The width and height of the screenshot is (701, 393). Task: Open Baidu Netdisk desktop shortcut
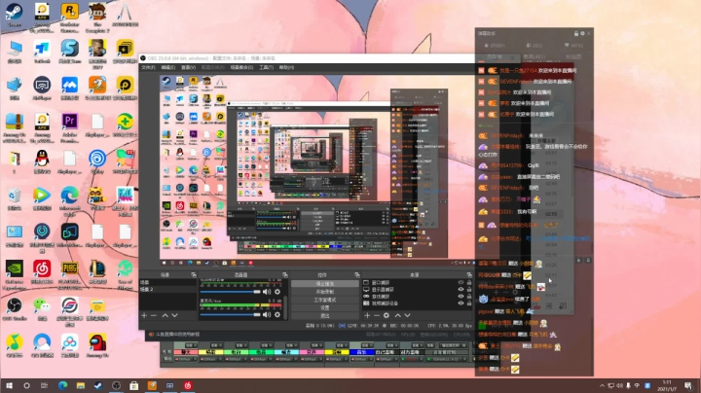tap(69, 345)
